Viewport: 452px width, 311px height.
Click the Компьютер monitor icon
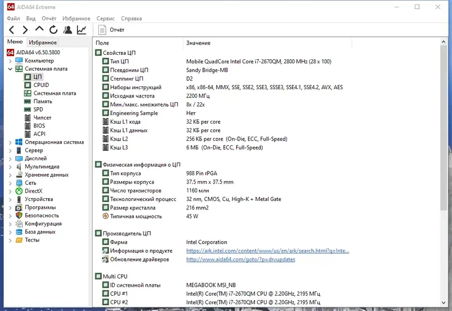(19, 60)
